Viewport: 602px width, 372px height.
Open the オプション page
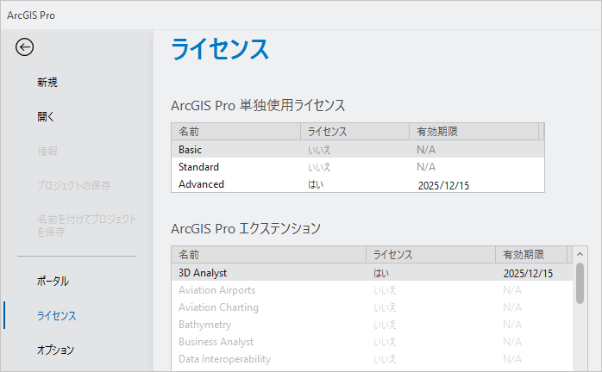pos(56,350)
